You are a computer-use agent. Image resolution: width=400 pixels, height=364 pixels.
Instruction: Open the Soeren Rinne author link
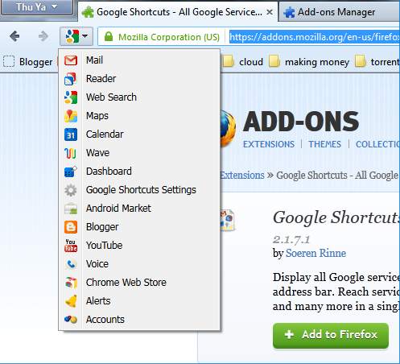(315, 253)
